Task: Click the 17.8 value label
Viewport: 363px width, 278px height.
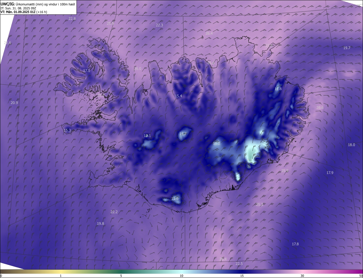Action: (295, 244)
